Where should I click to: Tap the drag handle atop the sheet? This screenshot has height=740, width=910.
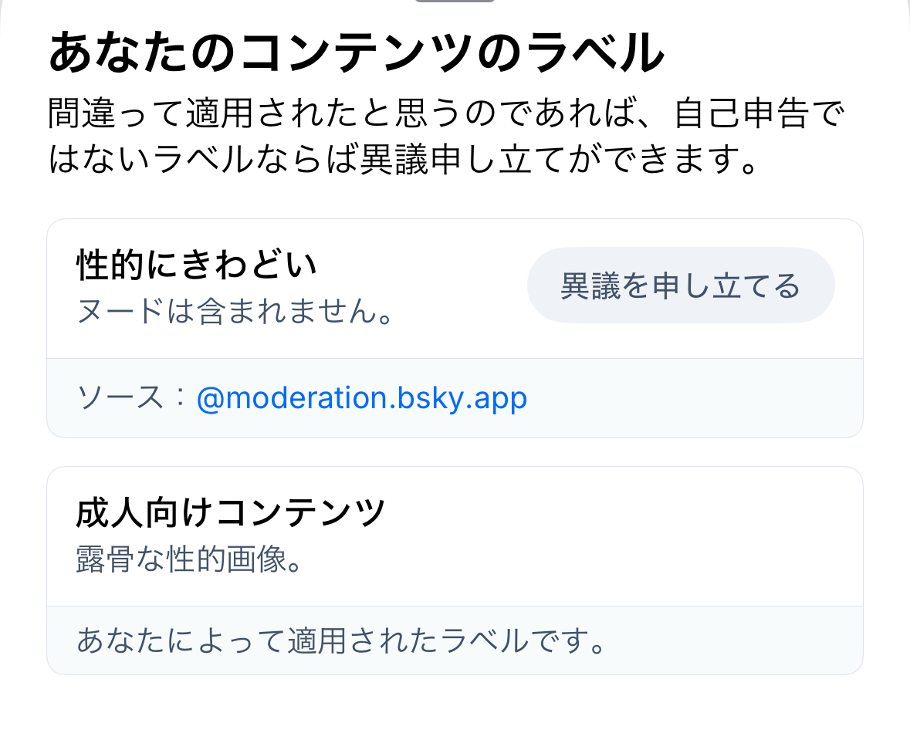tap(455, 2)
